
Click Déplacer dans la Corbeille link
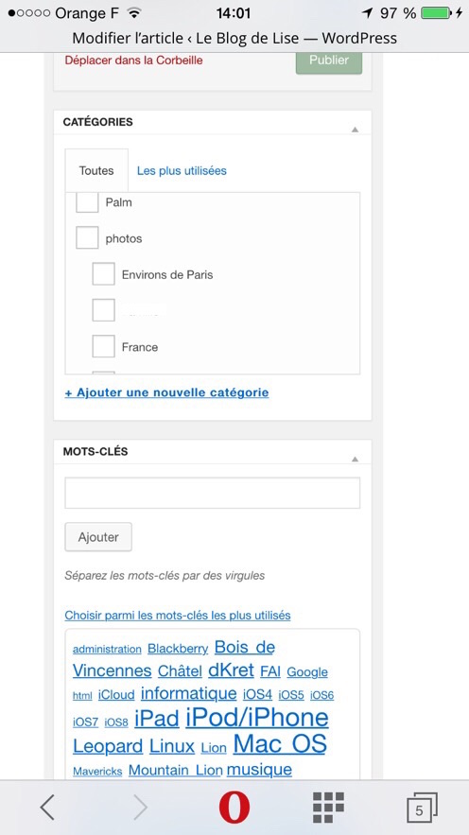click(133, 61)
